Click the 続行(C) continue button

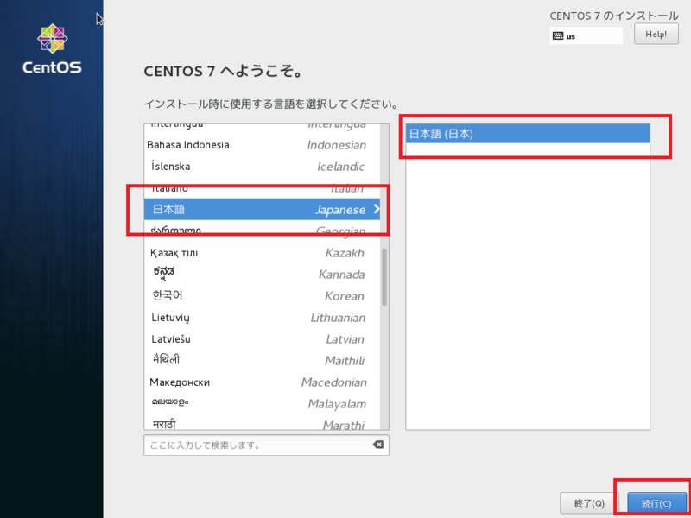(656, 503)
